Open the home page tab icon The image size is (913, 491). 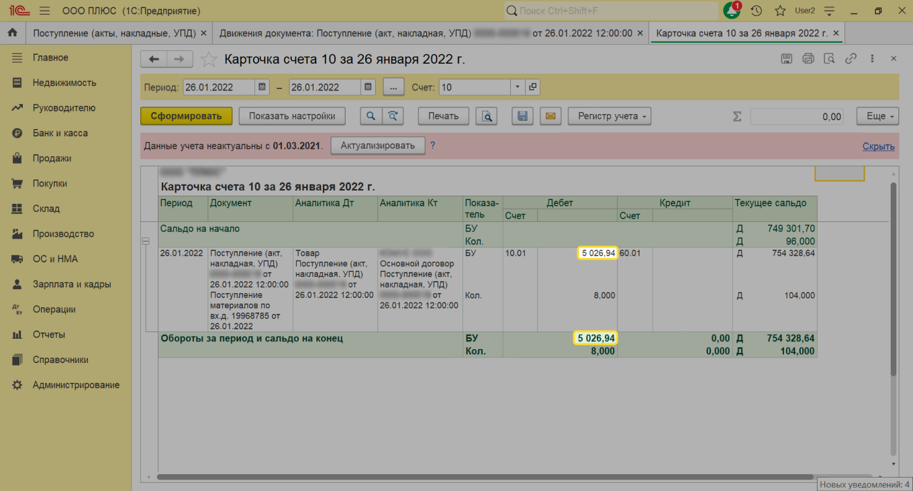pos(12,33)
